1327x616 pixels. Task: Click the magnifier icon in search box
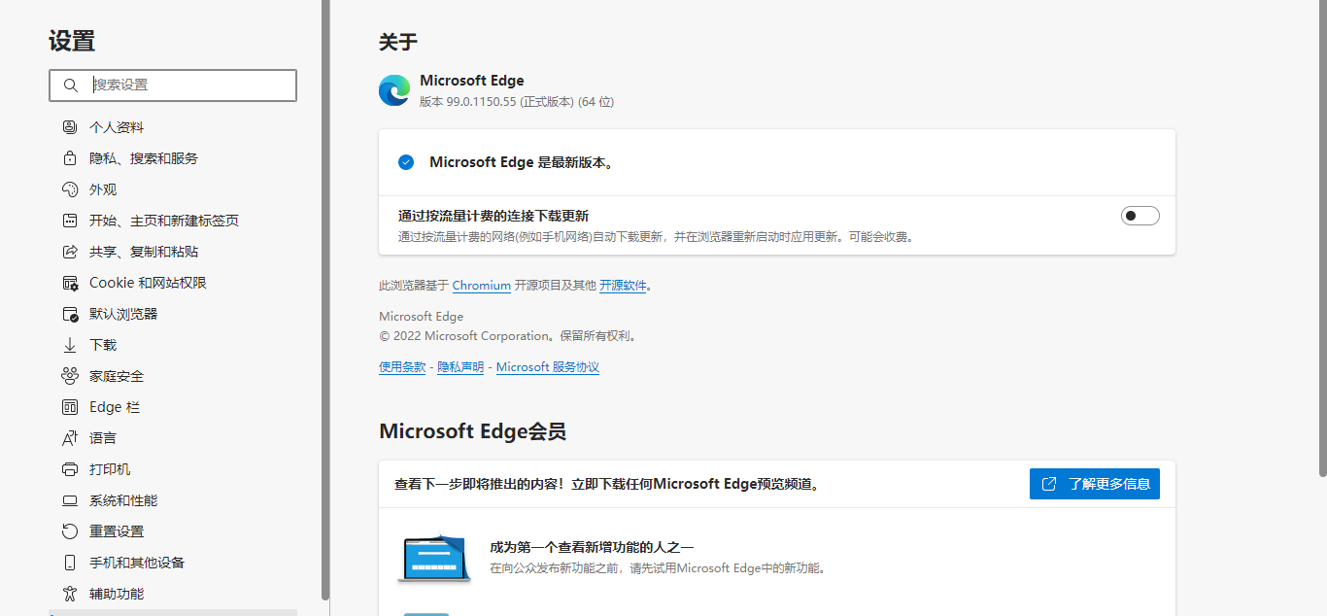coord(70,86)
